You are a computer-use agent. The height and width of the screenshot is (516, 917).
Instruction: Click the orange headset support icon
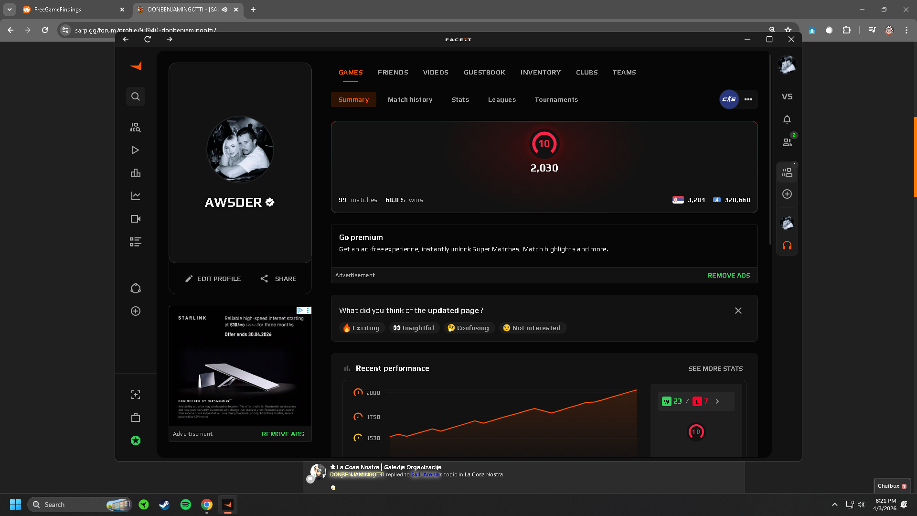pyautogui.click(x=787, y=246)
